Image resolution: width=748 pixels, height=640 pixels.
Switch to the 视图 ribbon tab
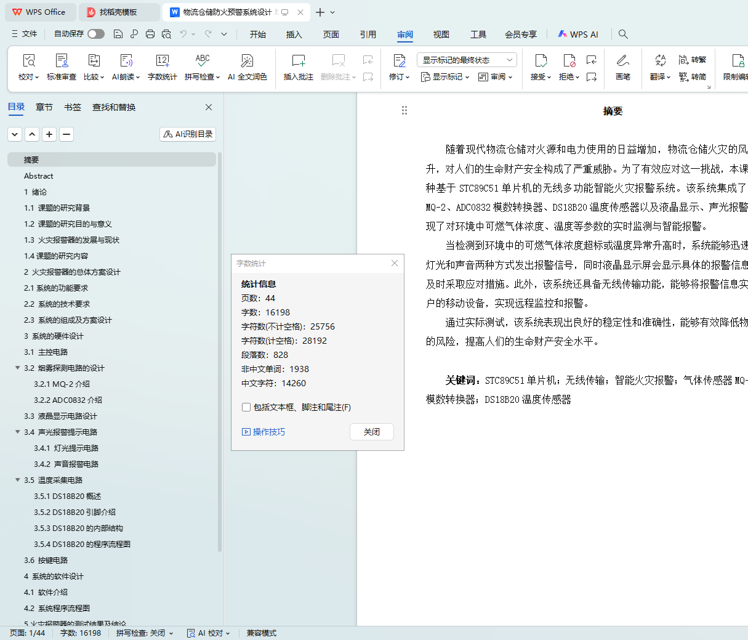(441, 34)
